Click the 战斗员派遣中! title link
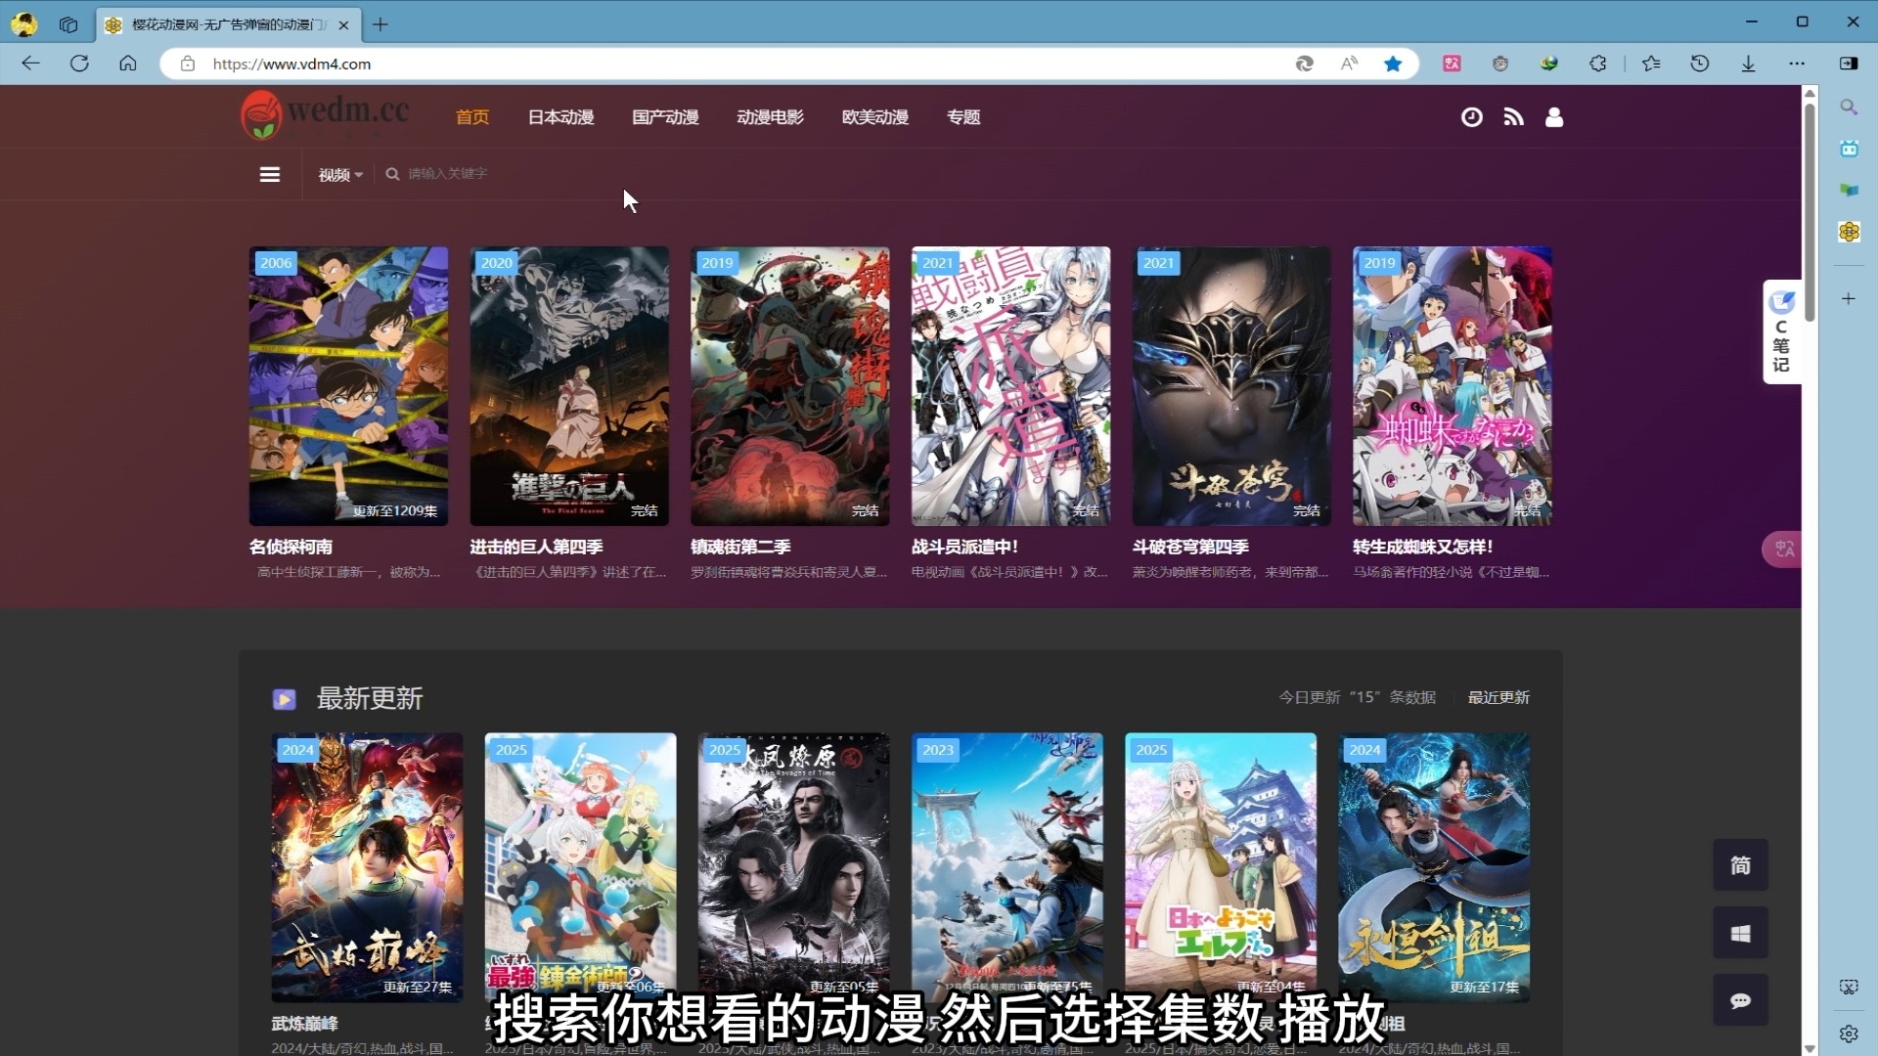Screen dimensions: 1878x1056 964,547
